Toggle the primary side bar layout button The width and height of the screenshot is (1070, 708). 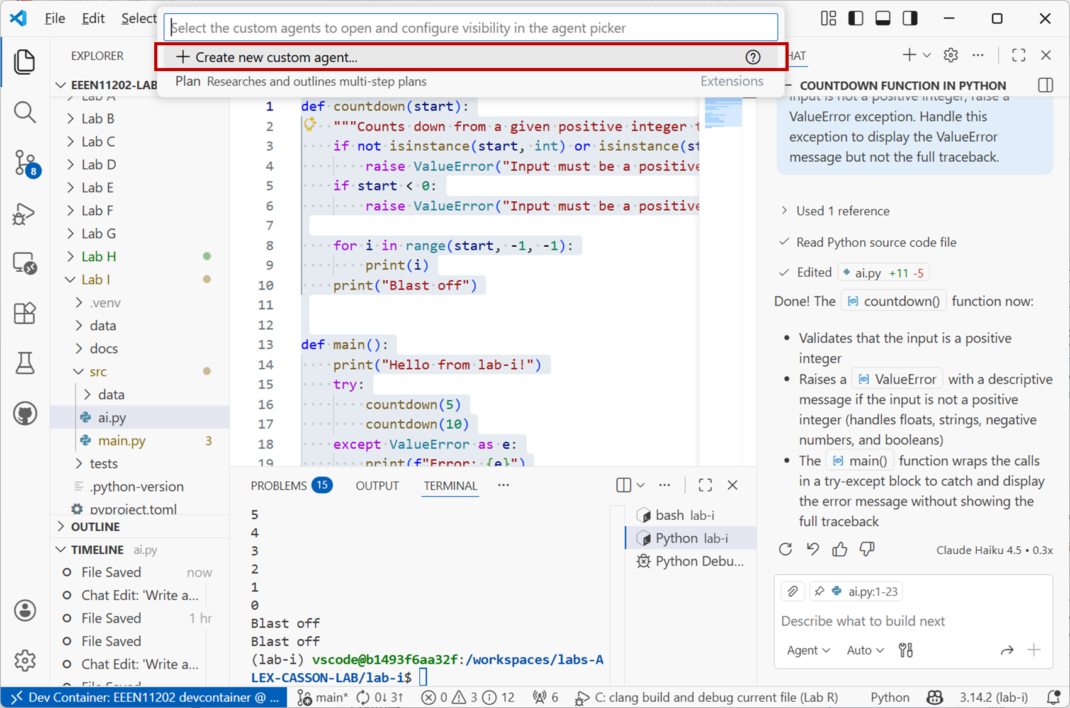point(855,18)
